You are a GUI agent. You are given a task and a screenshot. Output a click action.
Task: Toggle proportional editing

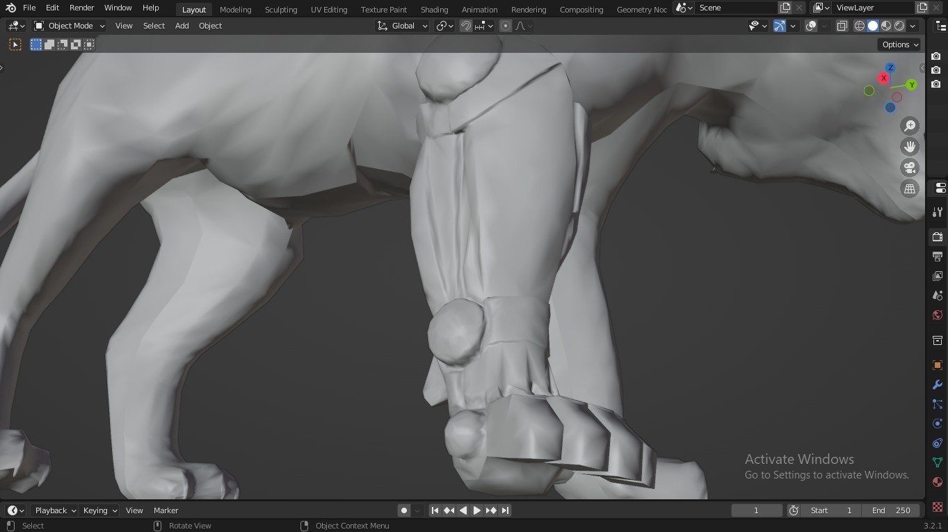coord(506,26)
